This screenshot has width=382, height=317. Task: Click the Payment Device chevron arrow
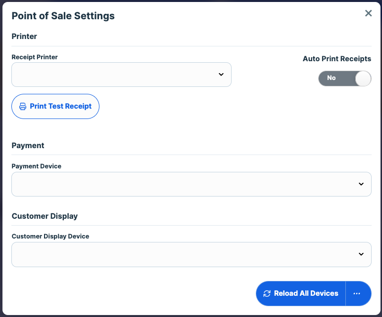coord(361,184)
